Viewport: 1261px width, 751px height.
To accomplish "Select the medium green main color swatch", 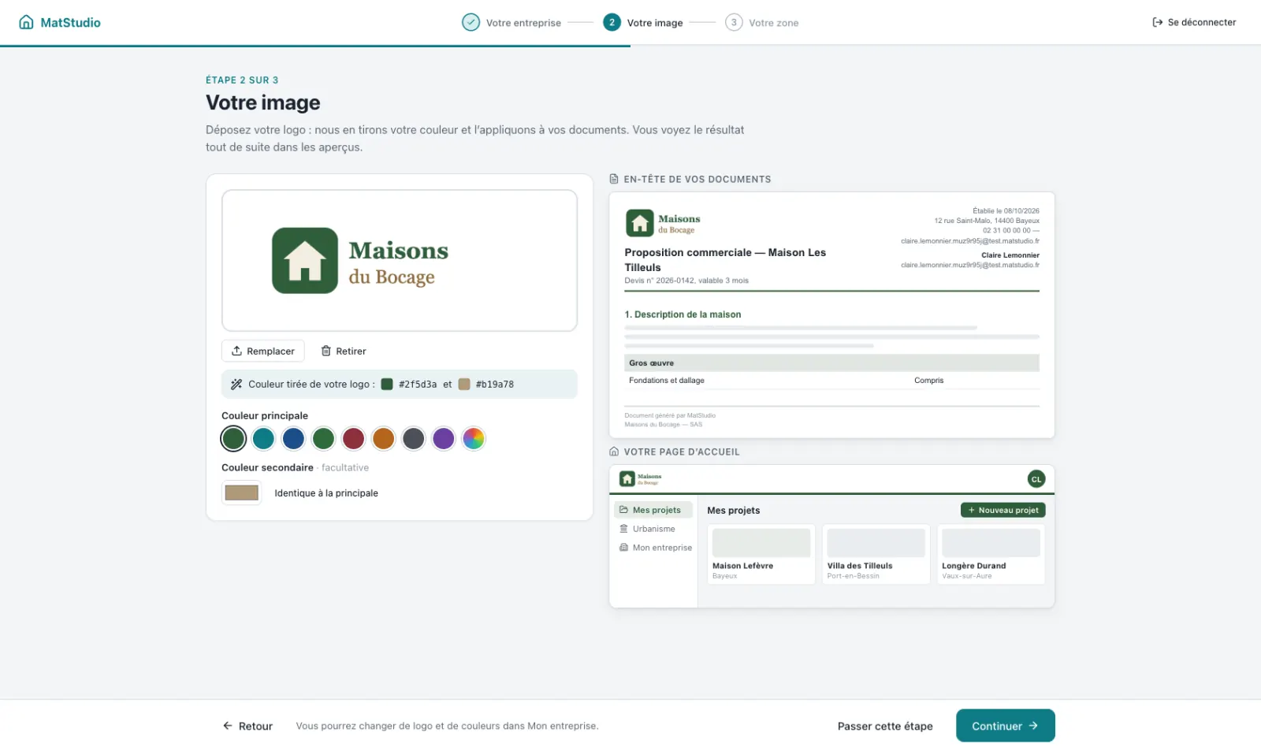I will [x=323, y=438].
